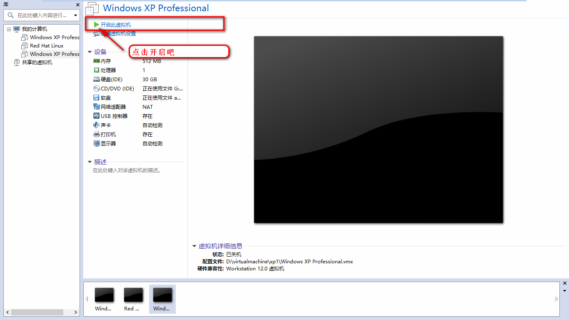
Task: Click the library horizontal scrollbar thumb
Action: tap(37, 312)
